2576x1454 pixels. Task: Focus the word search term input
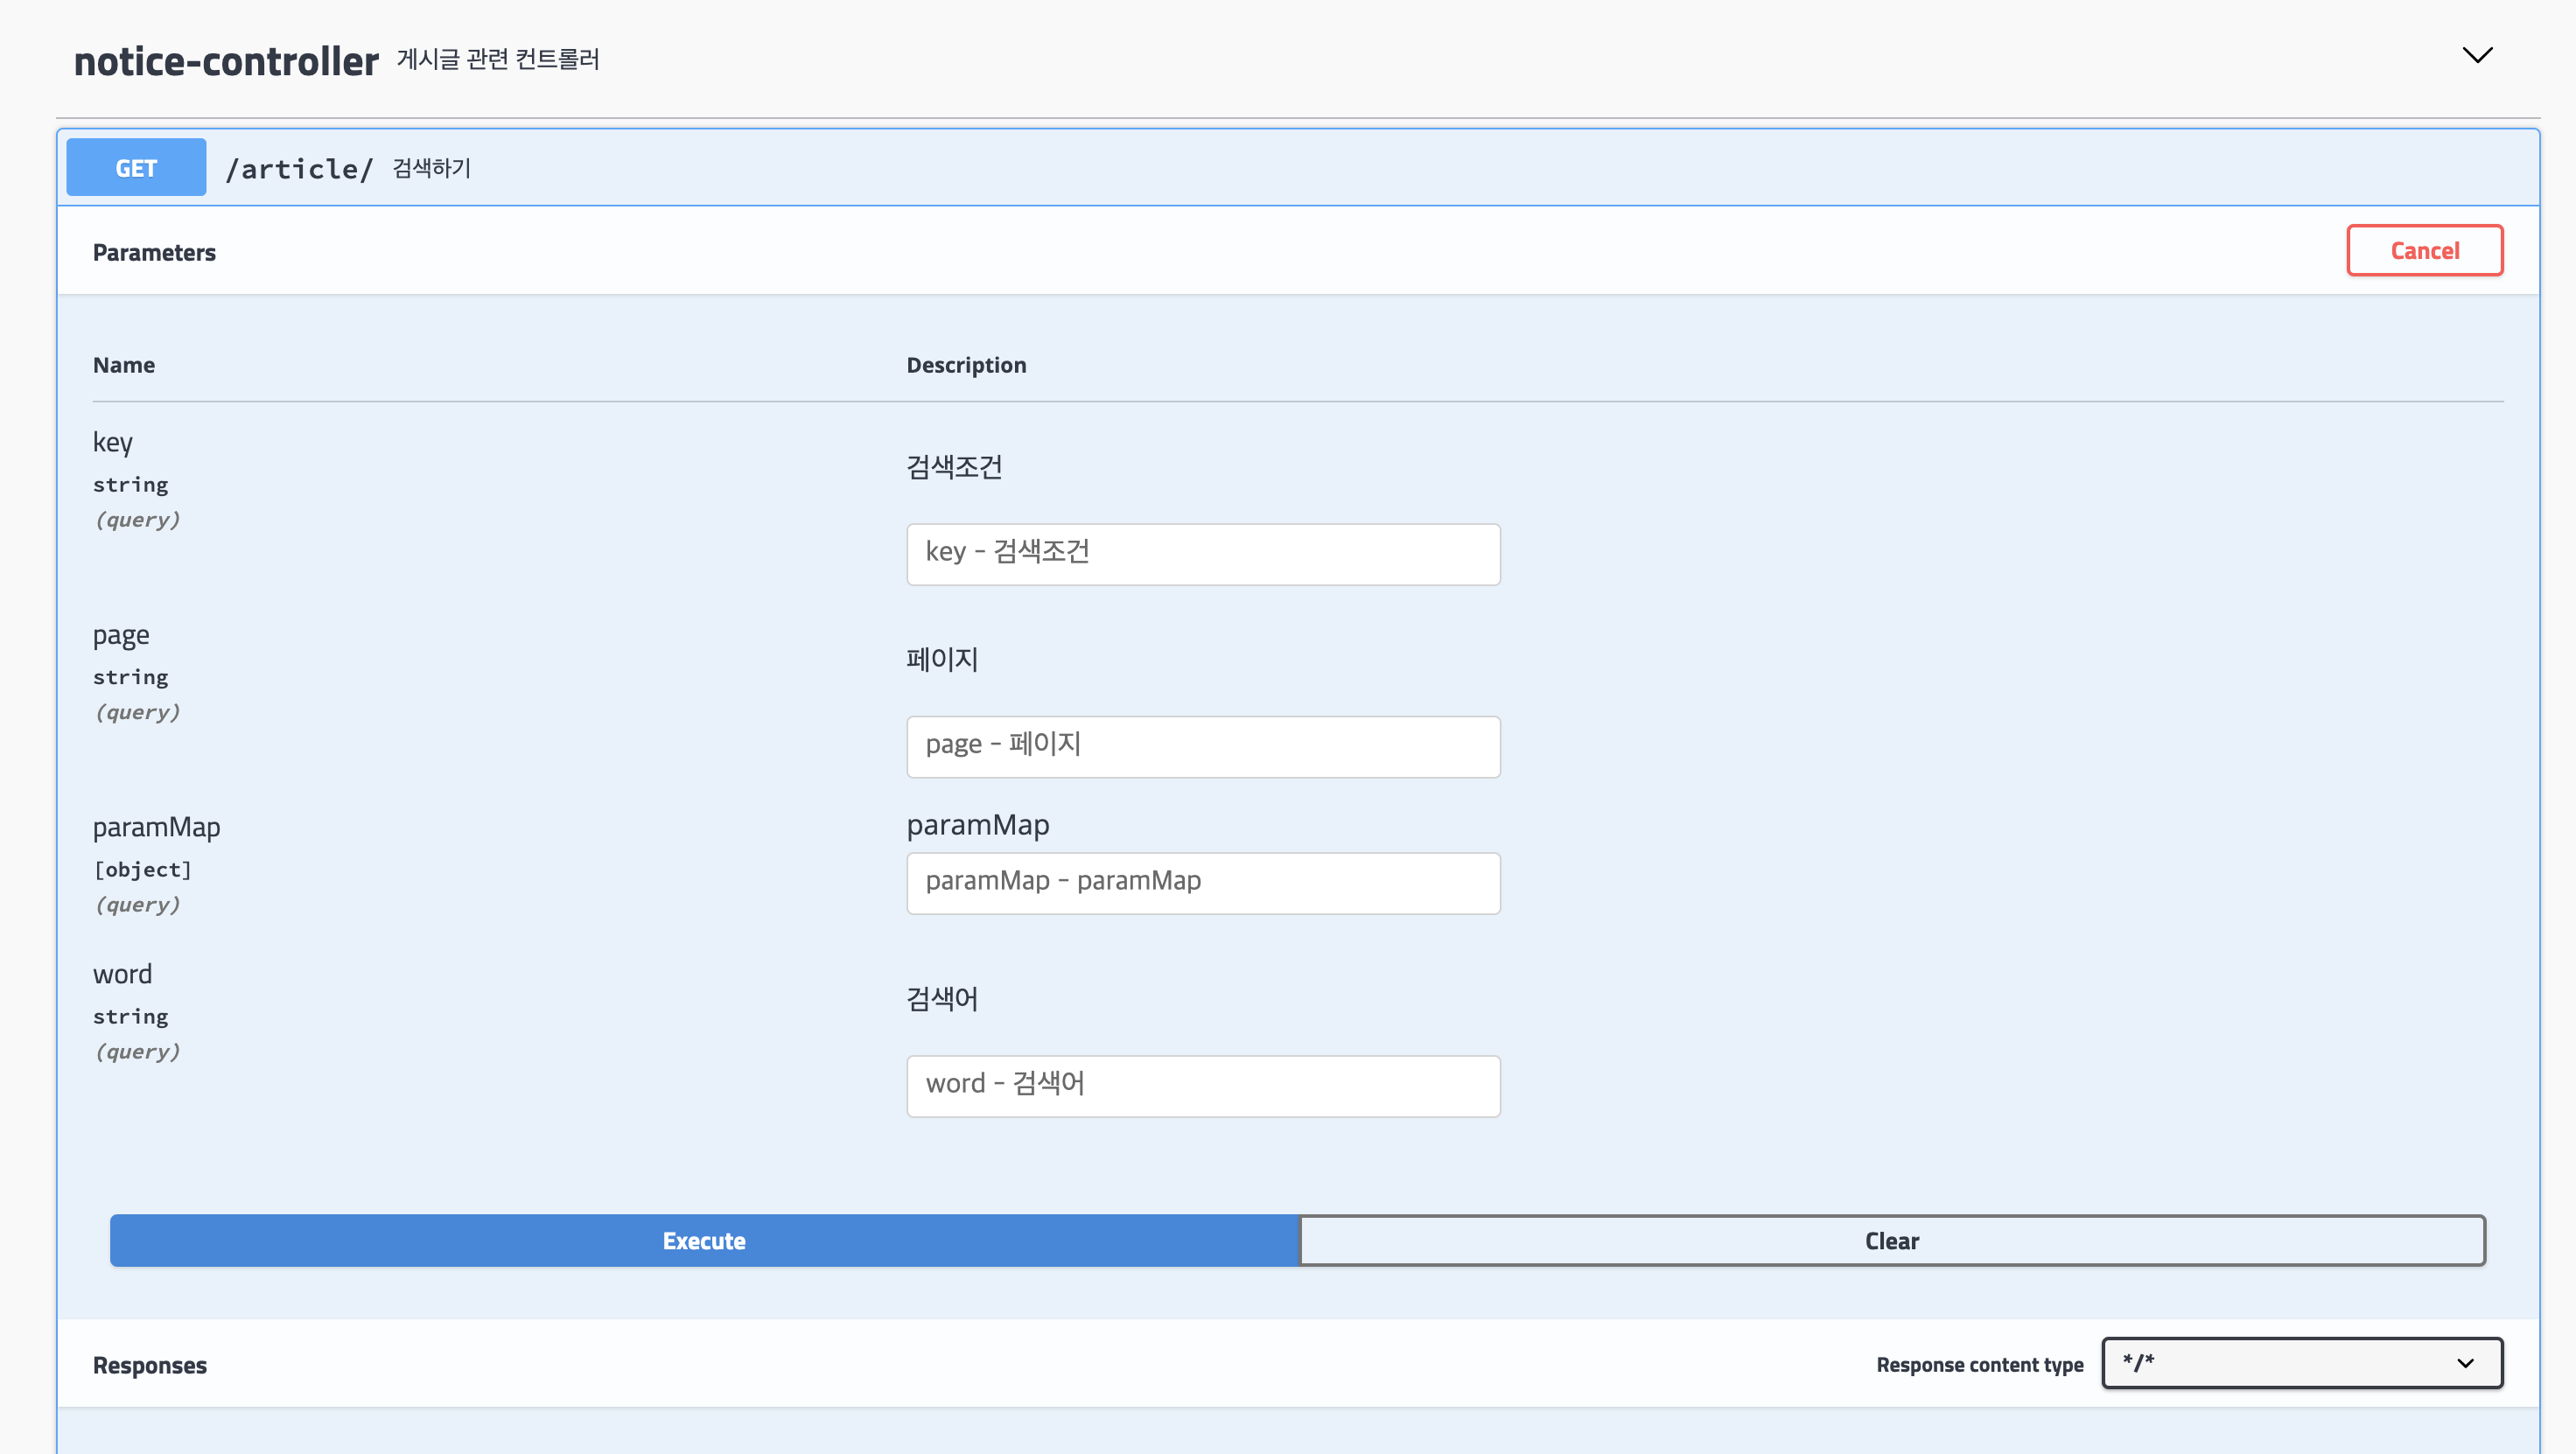coord(1202,1085)
